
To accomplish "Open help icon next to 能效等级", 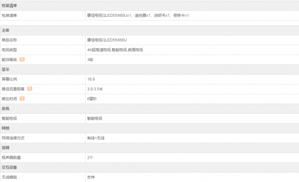I will click(22, 59).
